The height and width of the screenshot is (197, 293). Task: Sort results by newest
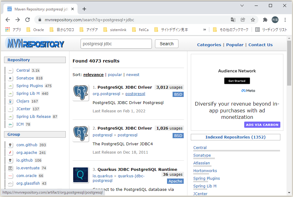tap(133, 74)
